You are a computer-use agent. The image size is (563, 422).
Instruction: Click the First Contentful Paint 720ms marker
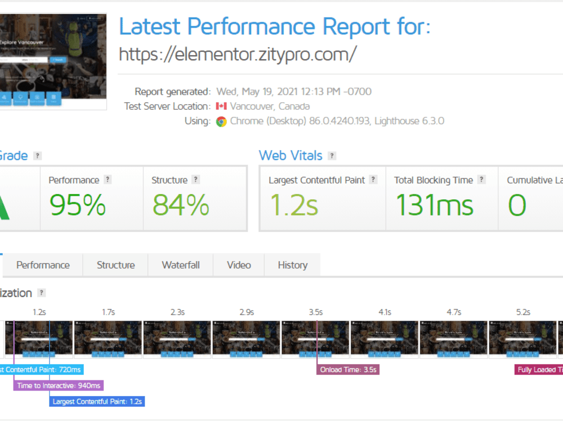[x=42, y=370]
